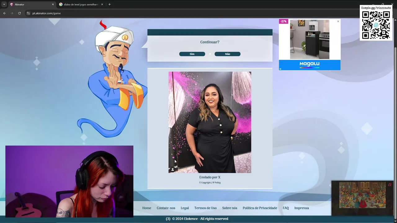397x223 pixels.
Task: Open Política de Privacidade link
Action: pos(260,208)
